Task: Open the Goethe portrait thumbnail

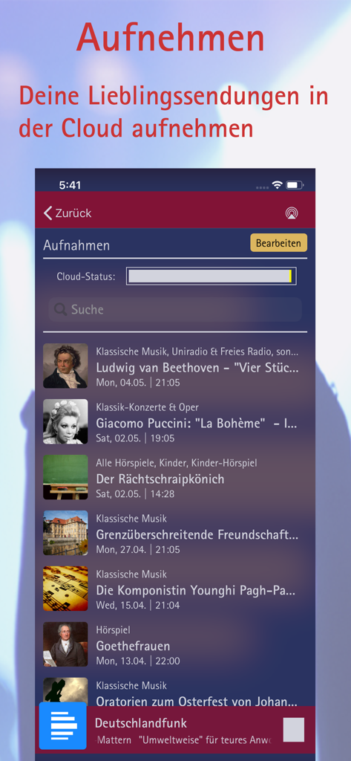Action: coord(65,644)
